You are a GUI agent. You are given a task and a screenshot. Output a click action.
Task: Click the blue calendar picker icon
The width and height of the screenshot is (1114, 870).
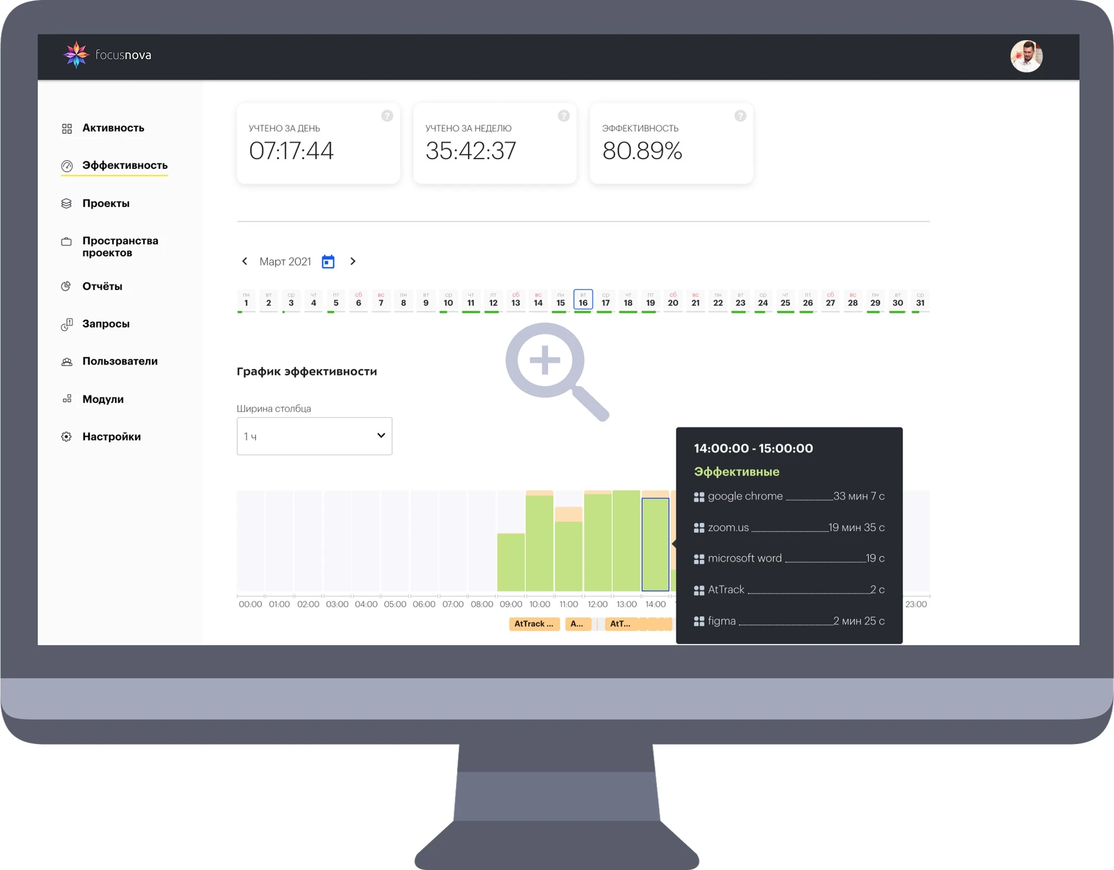(328, 262)
